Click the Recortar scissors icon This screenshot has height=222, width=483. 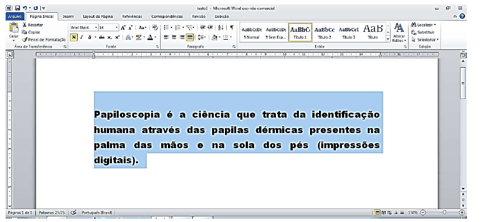(25, 25)
